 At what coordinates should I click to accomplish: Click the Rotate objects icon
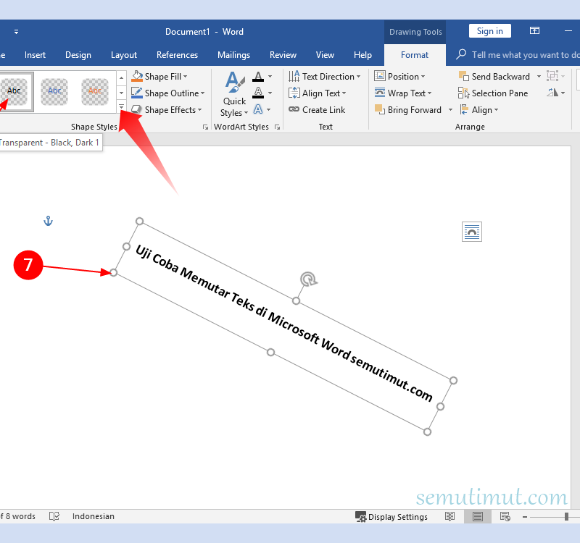(552, 93)
